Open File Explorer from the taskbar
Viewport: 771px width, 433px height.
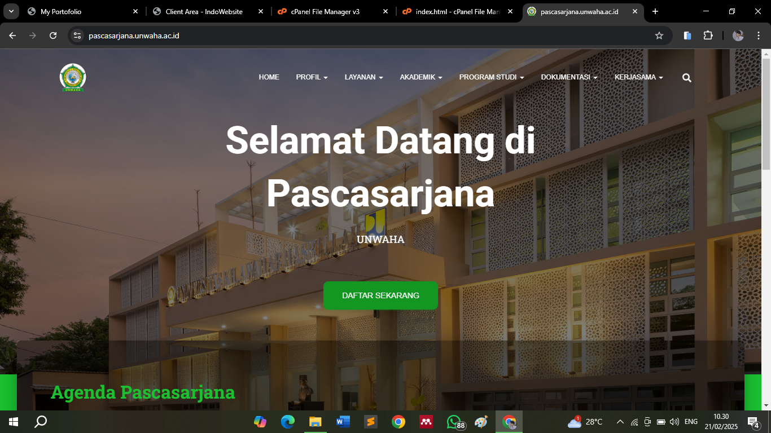315,422
